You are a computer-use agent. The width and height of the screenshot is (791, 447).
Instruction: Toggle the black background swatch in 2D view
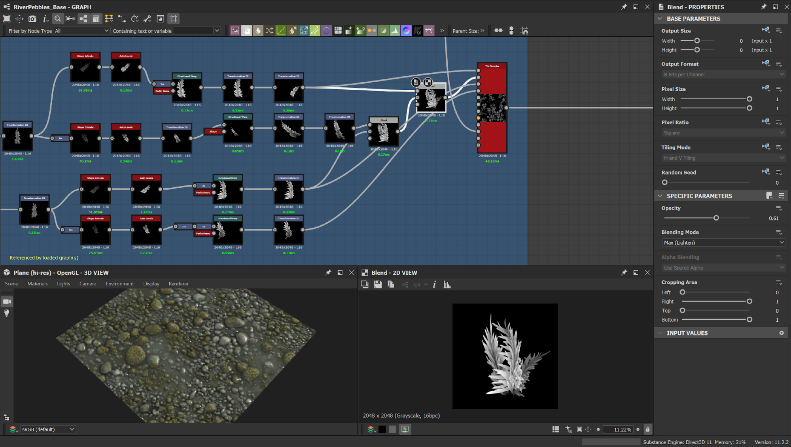click(x=382, y=429)
